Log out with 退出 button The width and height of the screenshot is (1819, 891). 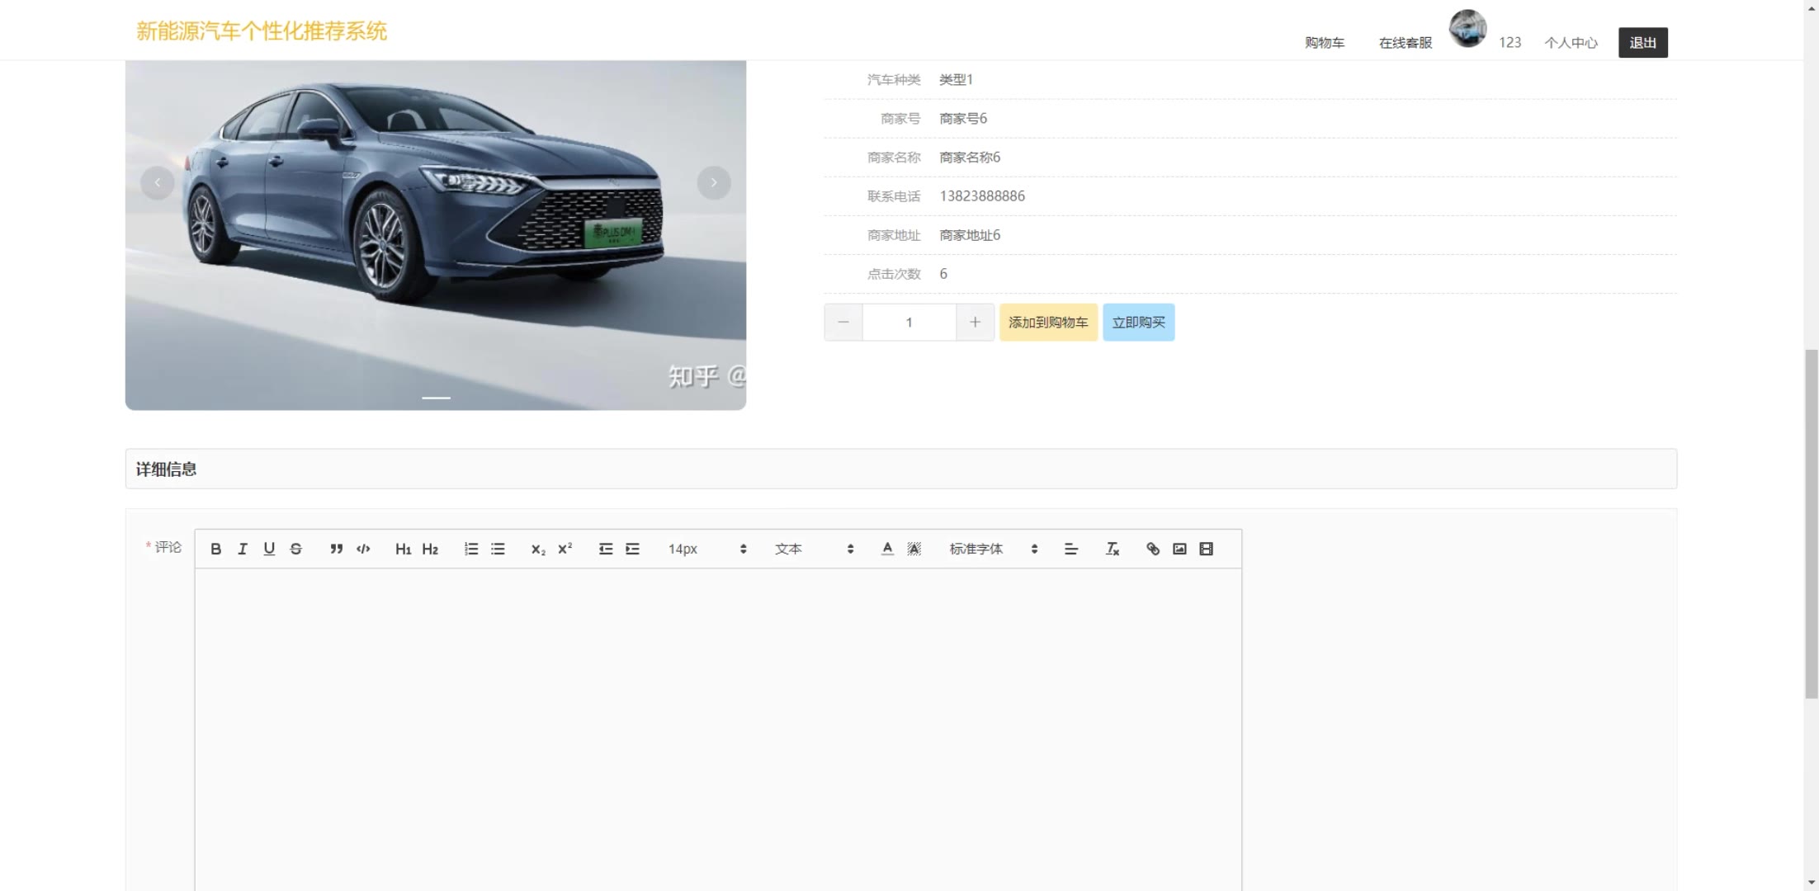pyautogui.click(x=1642, y=42)
